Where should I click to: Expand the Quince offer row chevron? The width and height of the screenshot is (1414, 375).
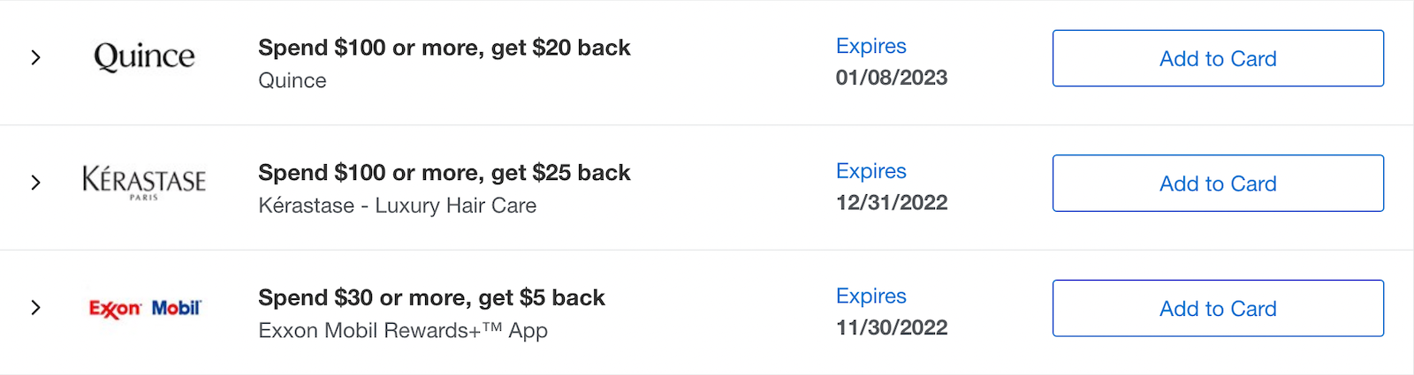pyautogui.click(x=35, y=57)
